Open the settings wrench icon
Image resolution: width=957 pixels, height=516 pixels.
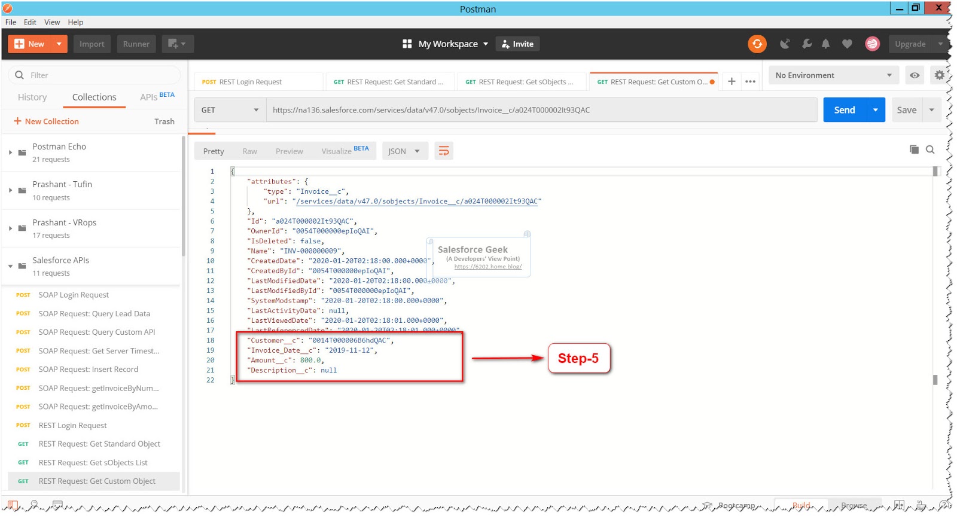[x=806, y=44]
